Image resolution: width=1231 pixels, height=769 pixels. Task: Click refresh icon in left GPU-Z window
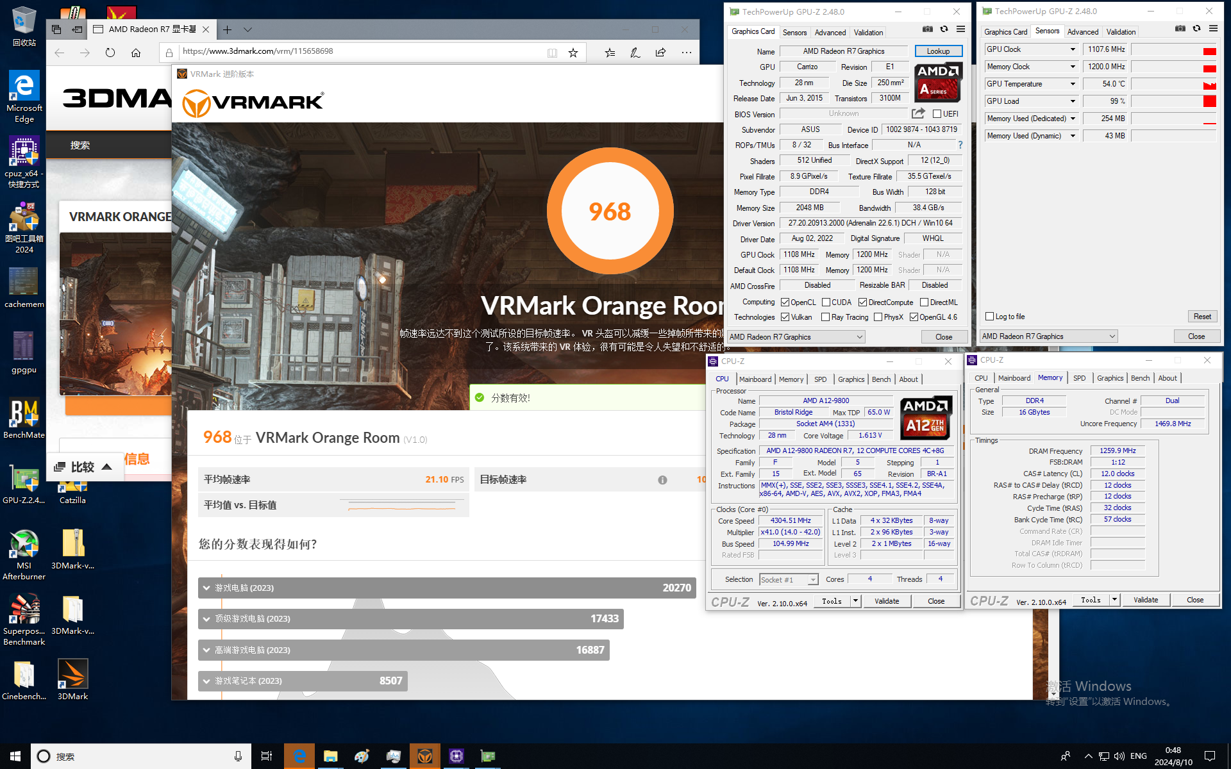pyautogui.click(x=944, y=29)
